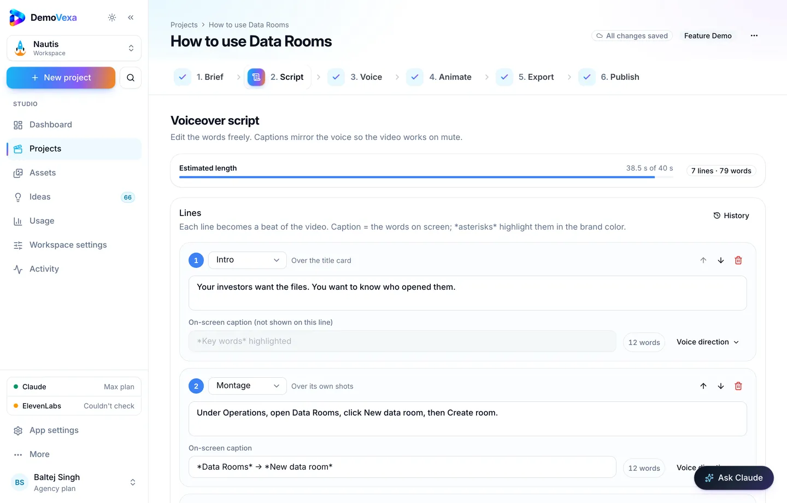Viewport: 787px width, 503px height.
Task: Delete line 1 with trash icon
Action: click(x=738, y=260)
